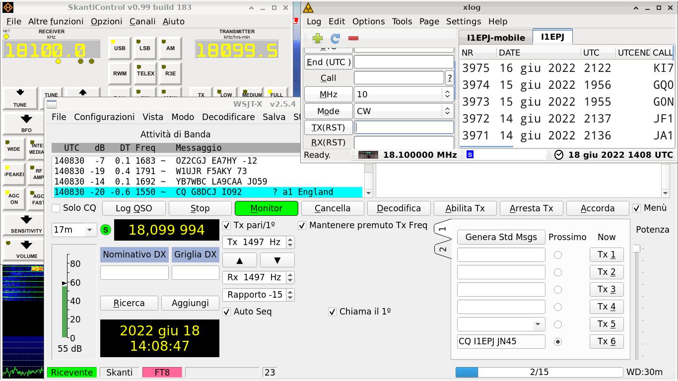Click the VOLUME down arrow in SkantiControl
The image size is (678, 381).
pyautogui.click(x=26, y=245)
